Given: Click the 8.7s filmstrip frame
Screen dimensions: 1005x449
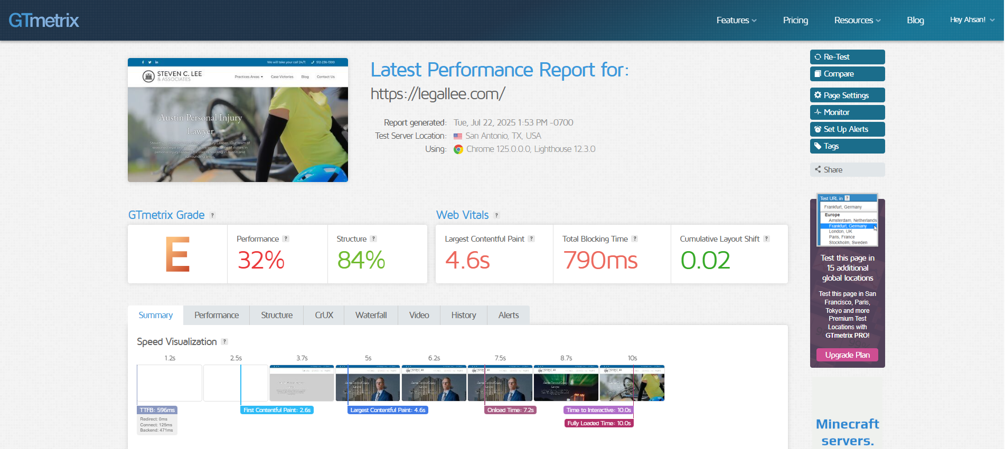Looking at the screenshot, I should tap(566, 383).
